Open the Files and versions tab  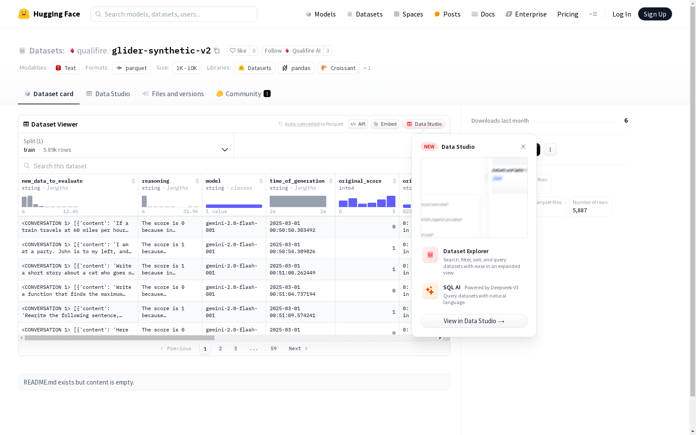click(x=173, y=94)
